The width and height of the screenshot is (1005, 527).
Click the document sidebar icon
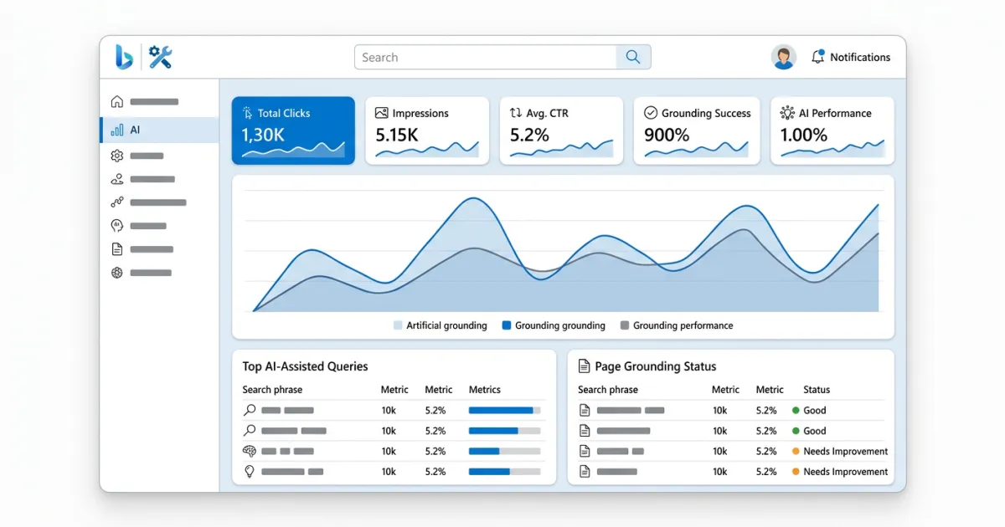tap(116, 249)
